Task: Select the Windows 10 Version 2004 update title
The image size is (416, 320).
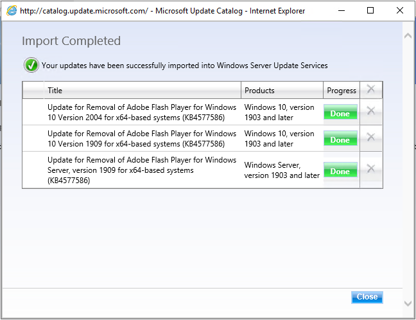Action: pyautogui.click(x=142, y=112)
